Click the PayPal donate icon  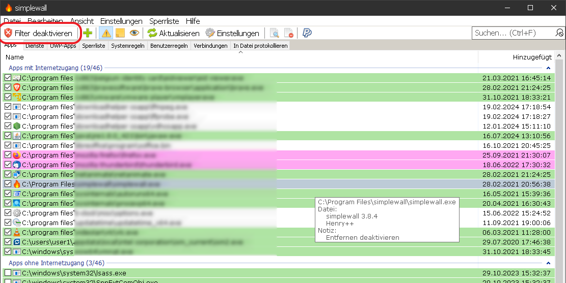point(307,33)
